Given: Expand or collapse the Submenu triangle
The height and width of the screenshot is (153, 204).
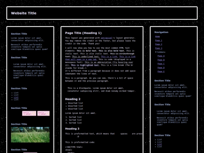Looking at the screenshot, I should tap(156, 52).
